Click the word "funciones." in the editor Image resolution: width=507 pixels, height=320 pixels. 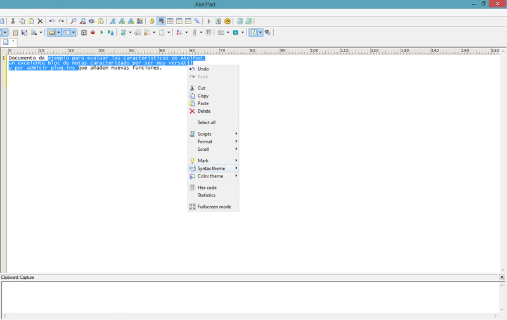click(147, 68)
